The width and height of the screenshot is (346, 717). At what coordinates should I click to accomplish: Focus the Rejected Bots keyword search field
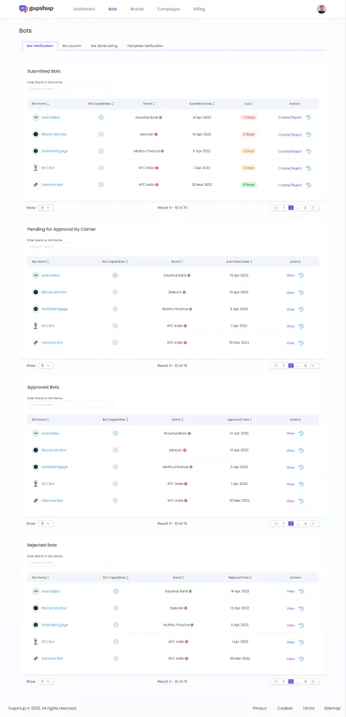[70, 563]
